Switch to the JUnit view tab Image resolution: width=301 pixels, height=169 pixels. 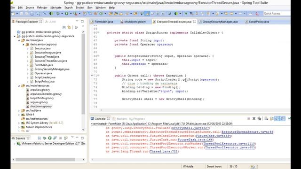(x=50, y=22)
